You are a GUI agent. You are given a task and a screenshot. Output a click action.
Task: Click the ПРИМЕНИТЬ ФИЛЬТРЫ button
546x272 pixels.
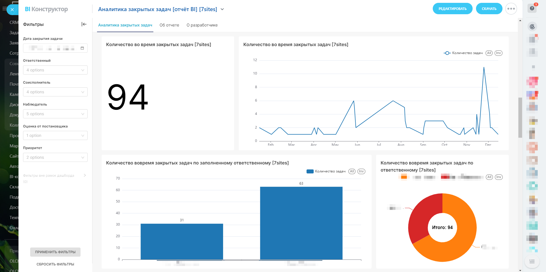[x=55, y=252]
